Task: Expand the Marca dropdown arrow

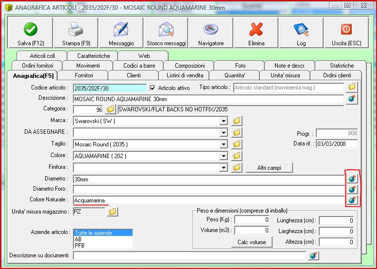Action: point(223,121)
